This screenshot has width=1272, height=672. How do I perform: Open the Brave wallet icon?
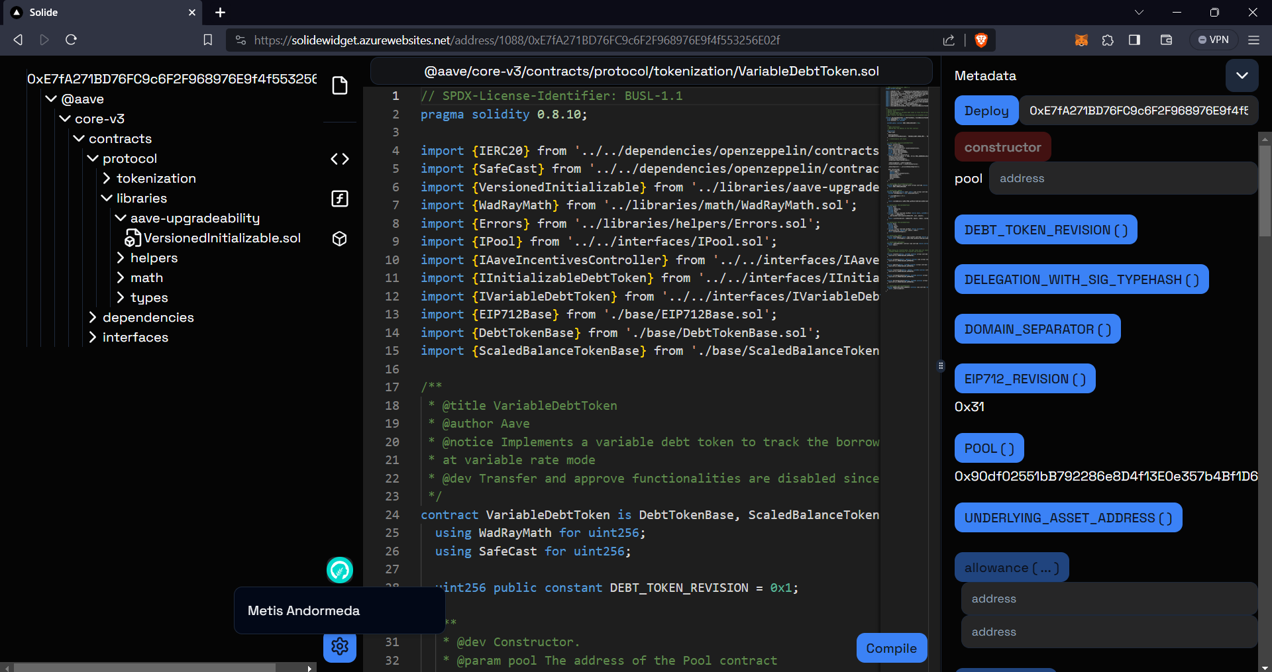tap(1167, 40)
